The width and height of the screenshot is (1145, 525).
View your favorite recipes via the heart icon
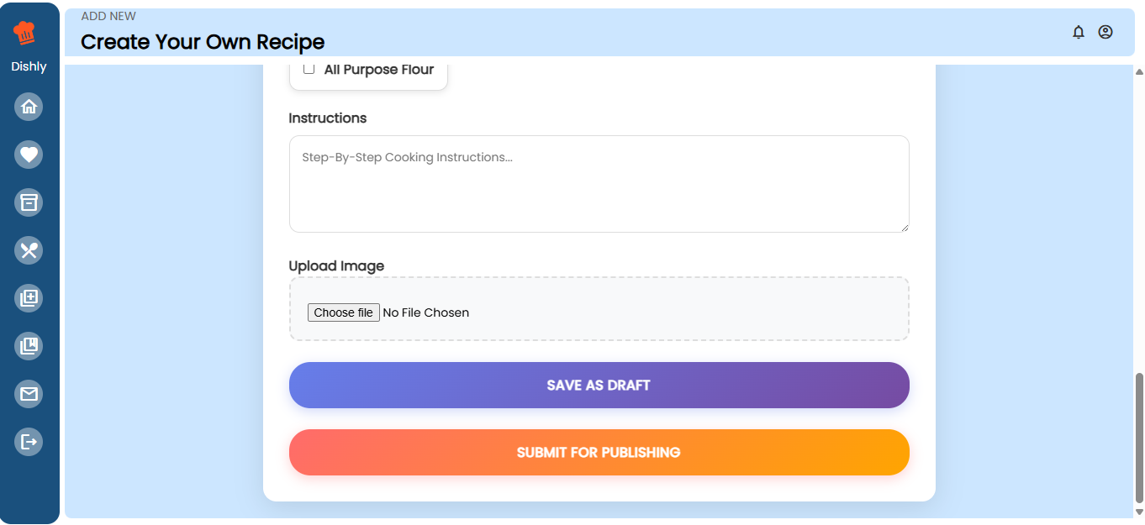click(29, 155)
